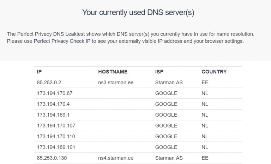Select IP address 173.194.170.4
The height and width of the screenshot is (164, 271).
(x=53, y=104)
